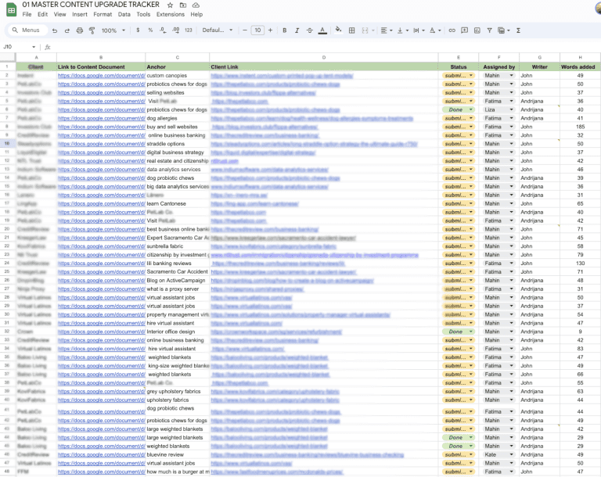
Task: Open more number formats (123)
Action: click(188, 30)
